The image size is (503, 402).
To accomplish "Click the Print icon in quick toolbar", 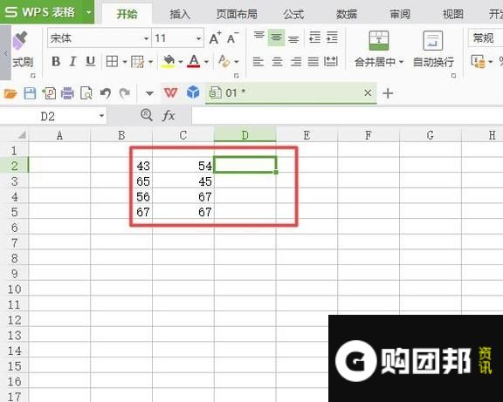I will 67,93.
